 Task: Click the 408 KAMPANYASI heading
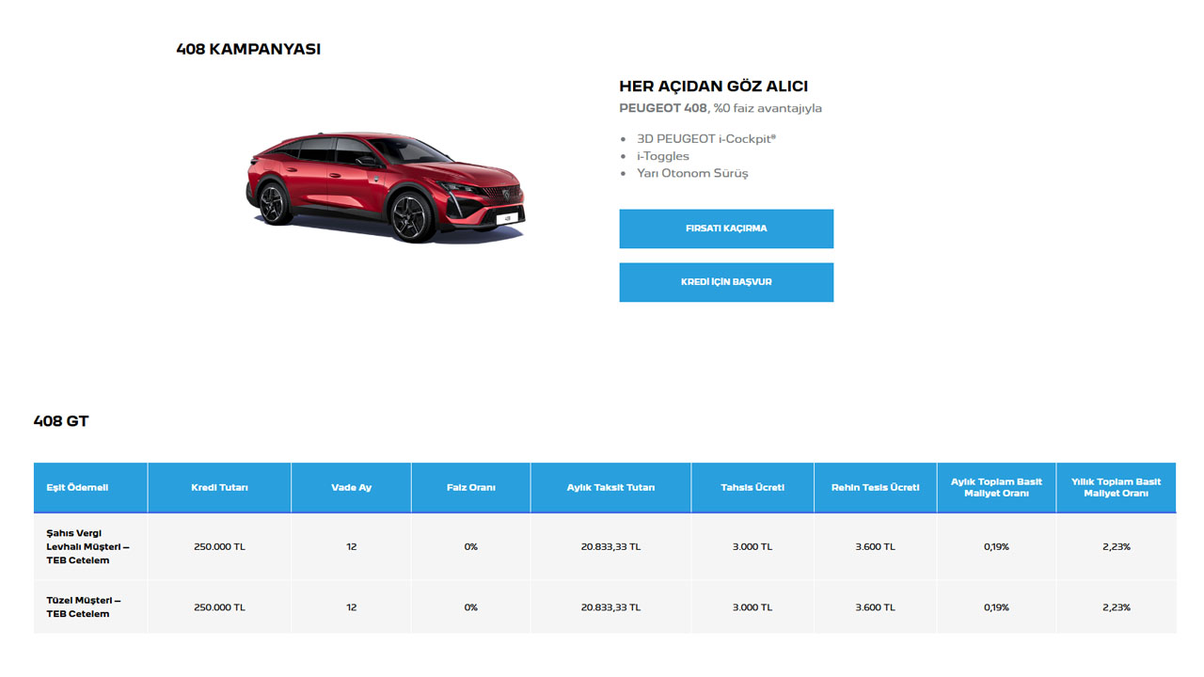248,49
